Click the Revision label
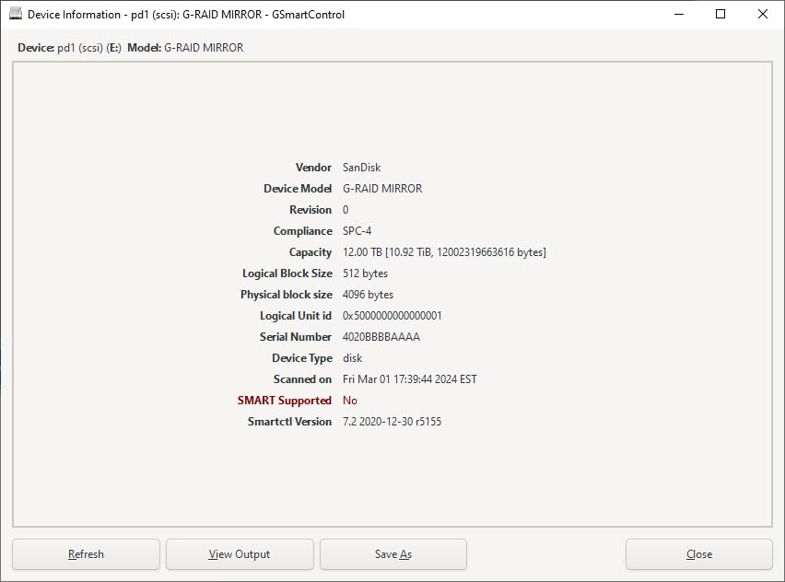The height and width of the screenshot is (582, 785). point(310,210)
